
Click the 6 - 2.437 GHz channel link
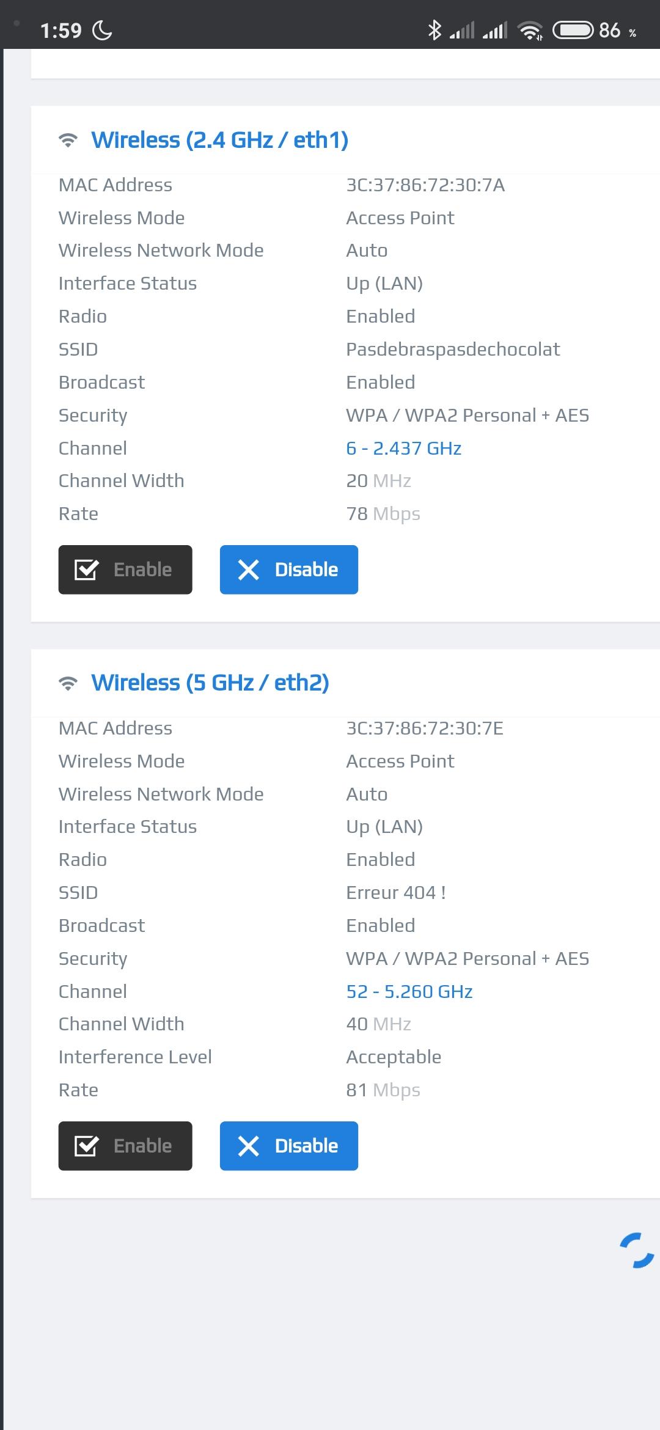click(x=403, y=448)
